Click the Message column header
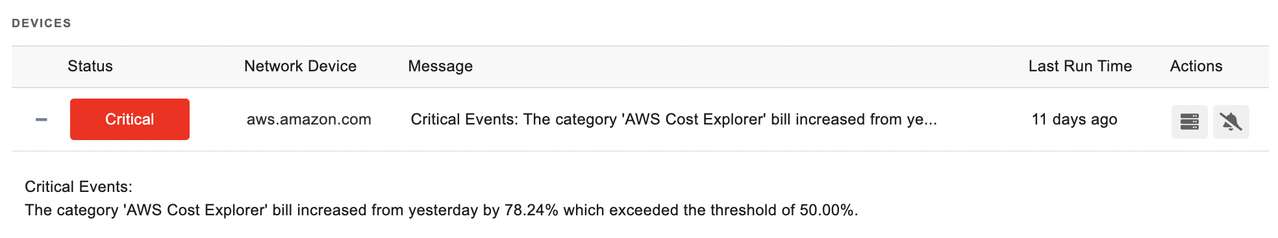Viewport: 1278px width, 238px height. pyautogui.click(x=440, y=66)
